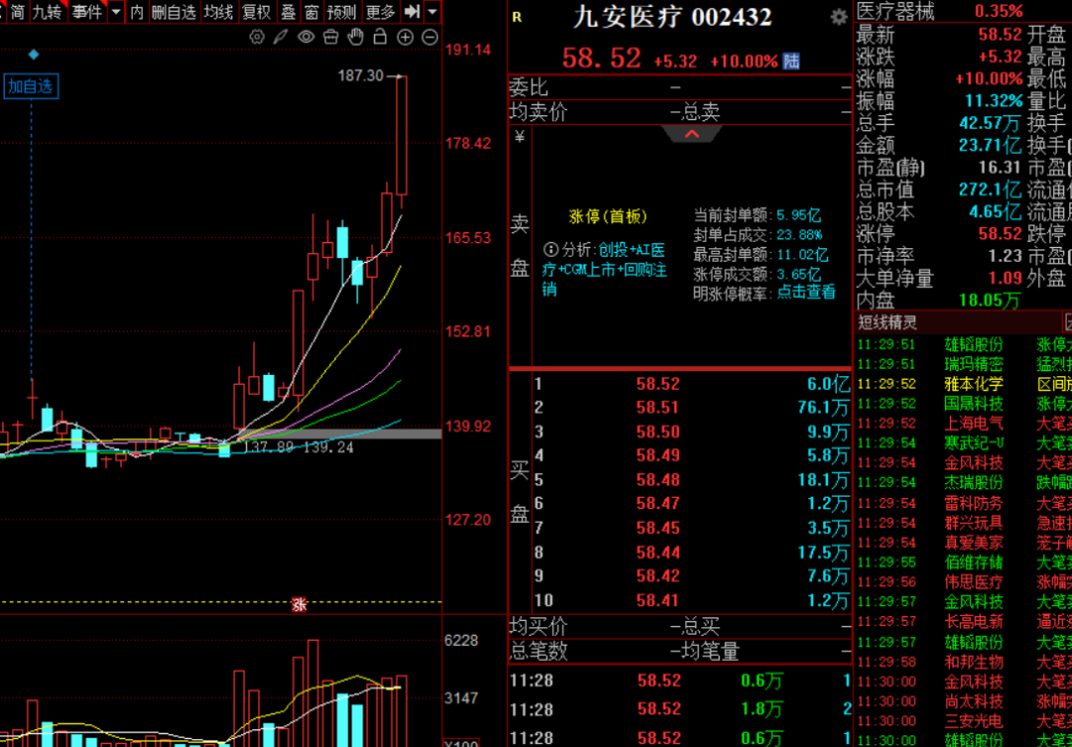Click the ¥ icon in sell panel
Image resolution: width=1072 pixels, height=747 pixels.
point(519,137)
